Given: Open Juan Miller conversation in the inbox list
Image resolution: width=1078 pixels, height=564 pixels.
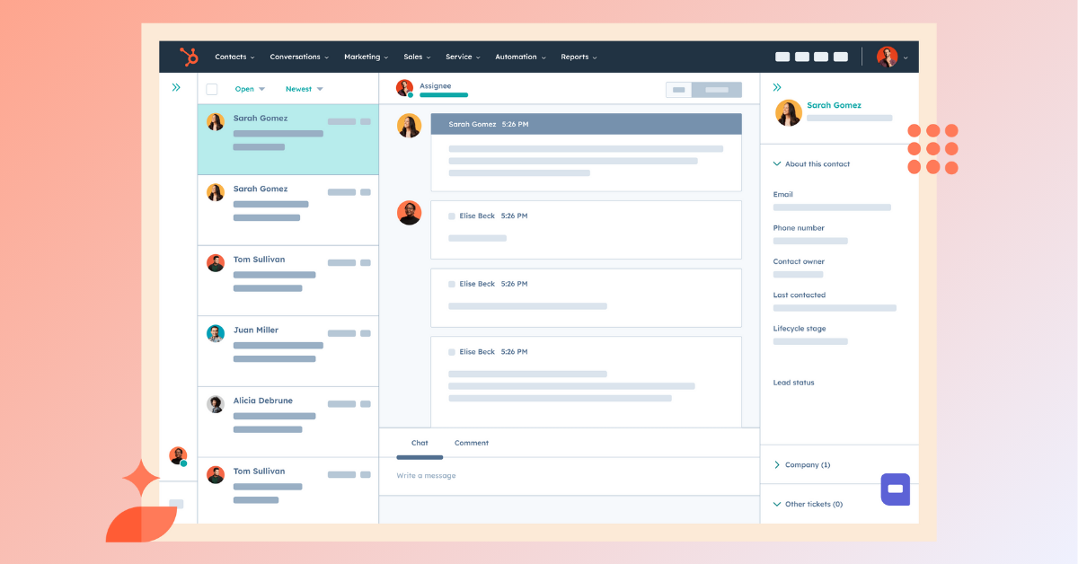Looking at the screenshot, I should [287, 351].
